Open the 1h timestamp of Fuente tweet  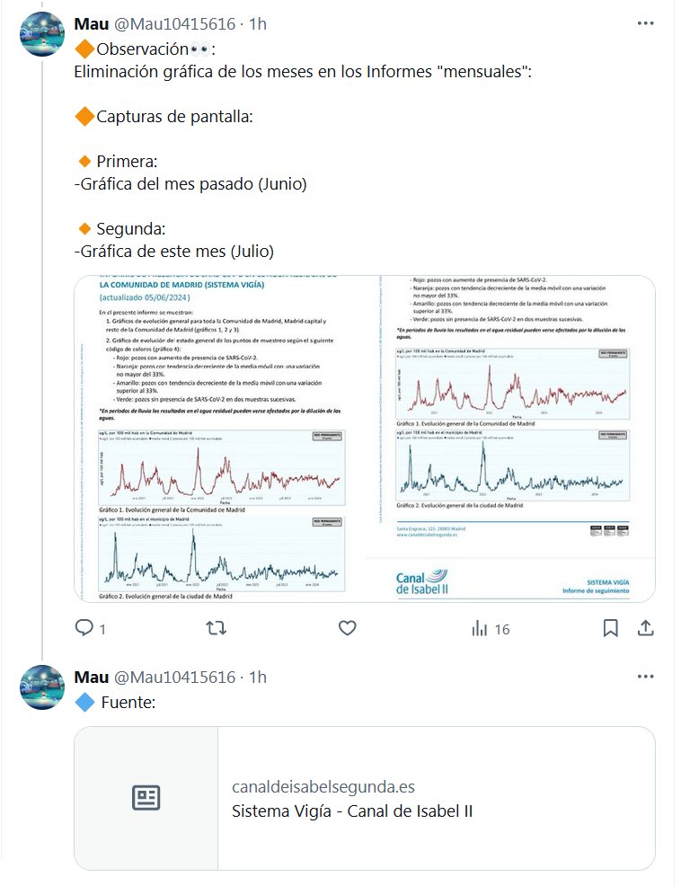(x=259, y=677)
